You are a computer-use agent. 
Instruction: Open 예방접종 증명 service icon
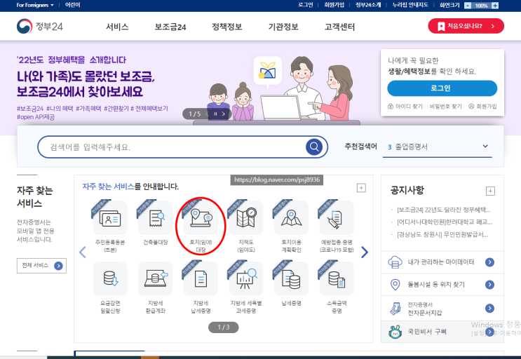tap(337, 218)
